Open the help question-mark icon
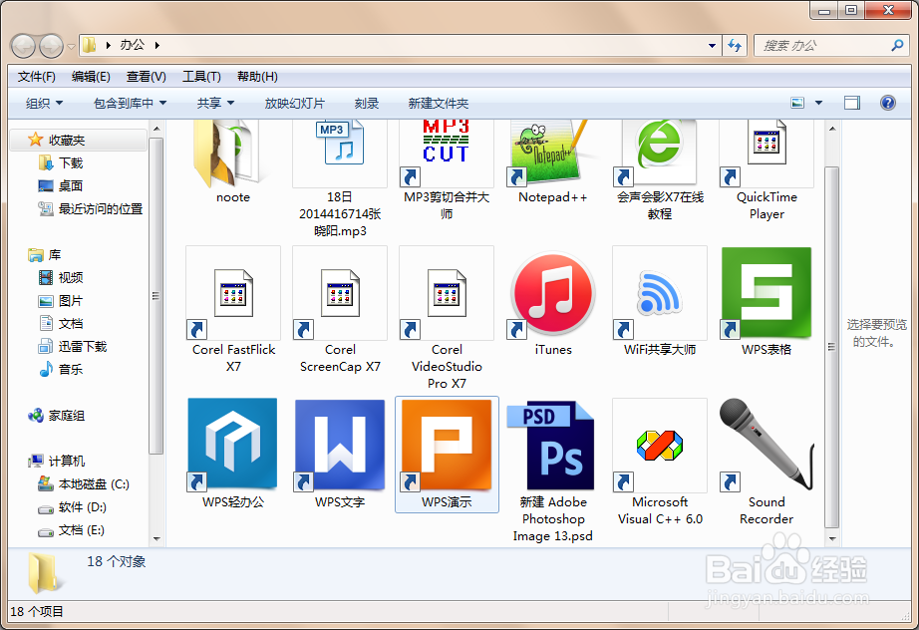The width and height of the screenshot is (919, 630). coord(888,103)
